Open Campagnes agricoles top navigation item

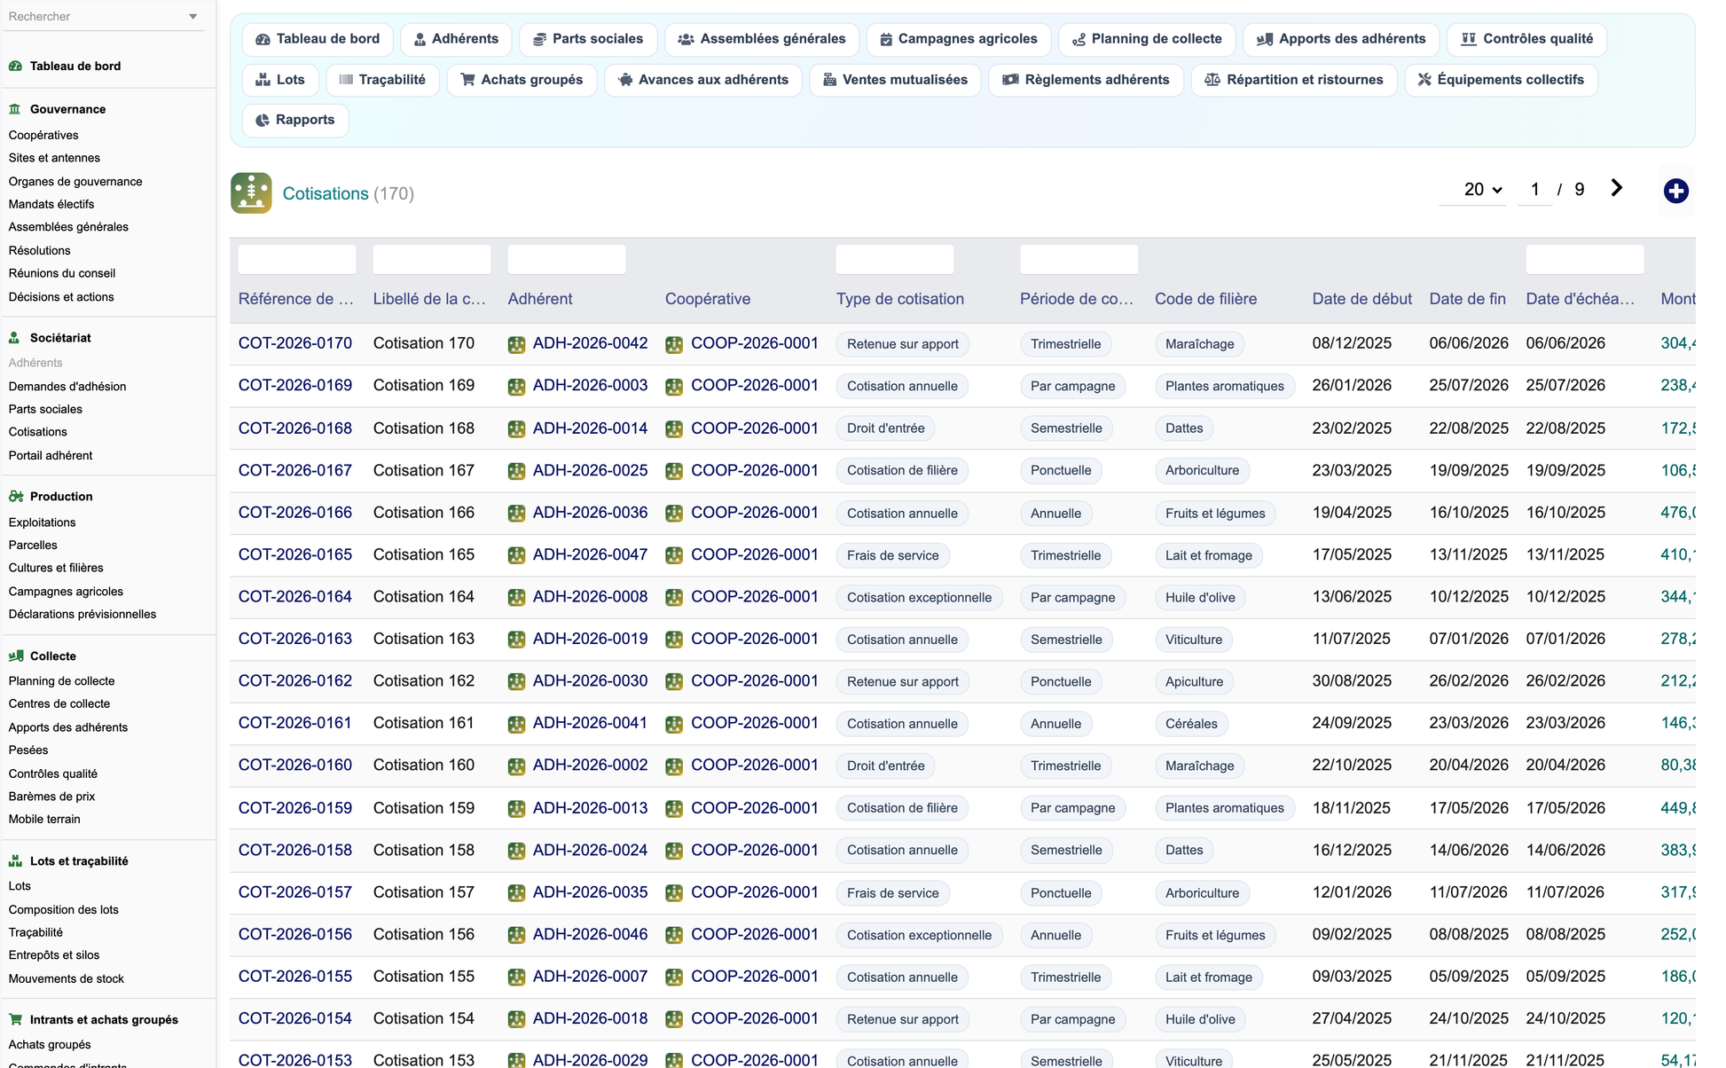(959, 39)
